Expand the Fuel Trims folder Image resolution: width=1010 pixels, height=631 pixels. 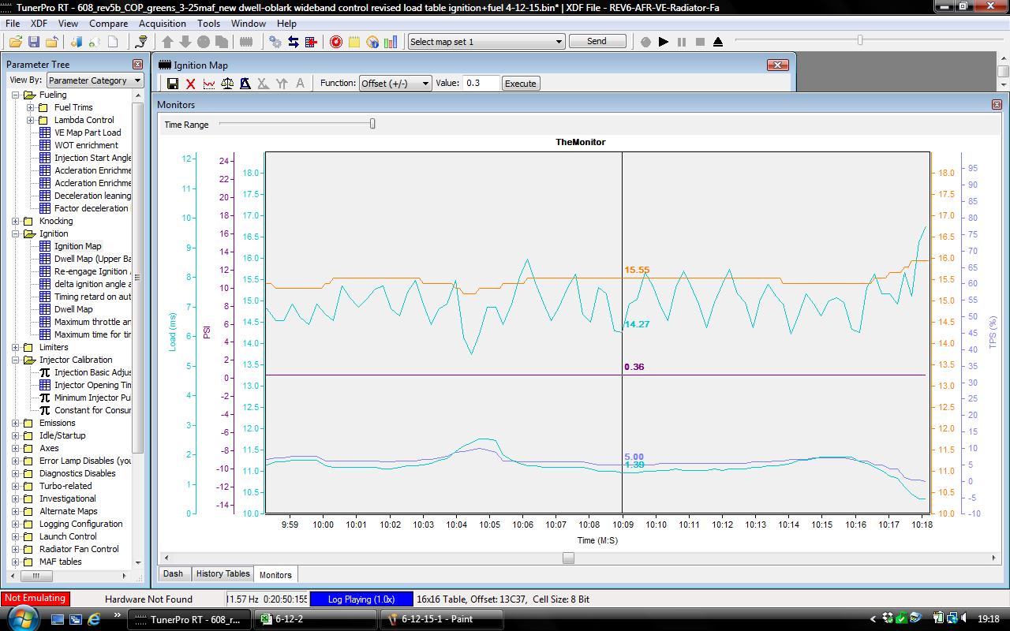(30, 107)
